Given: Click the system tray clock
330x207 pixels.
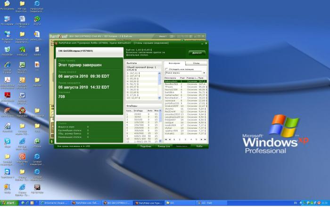Looking at the screenshot, I should tap(324, 203).
